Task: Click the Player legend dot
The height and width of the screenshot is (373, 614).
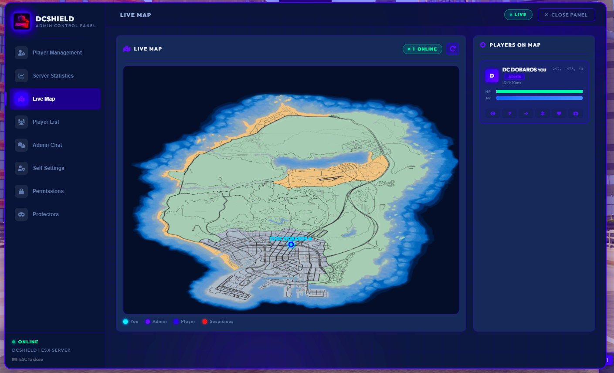Action: (176, 322)
